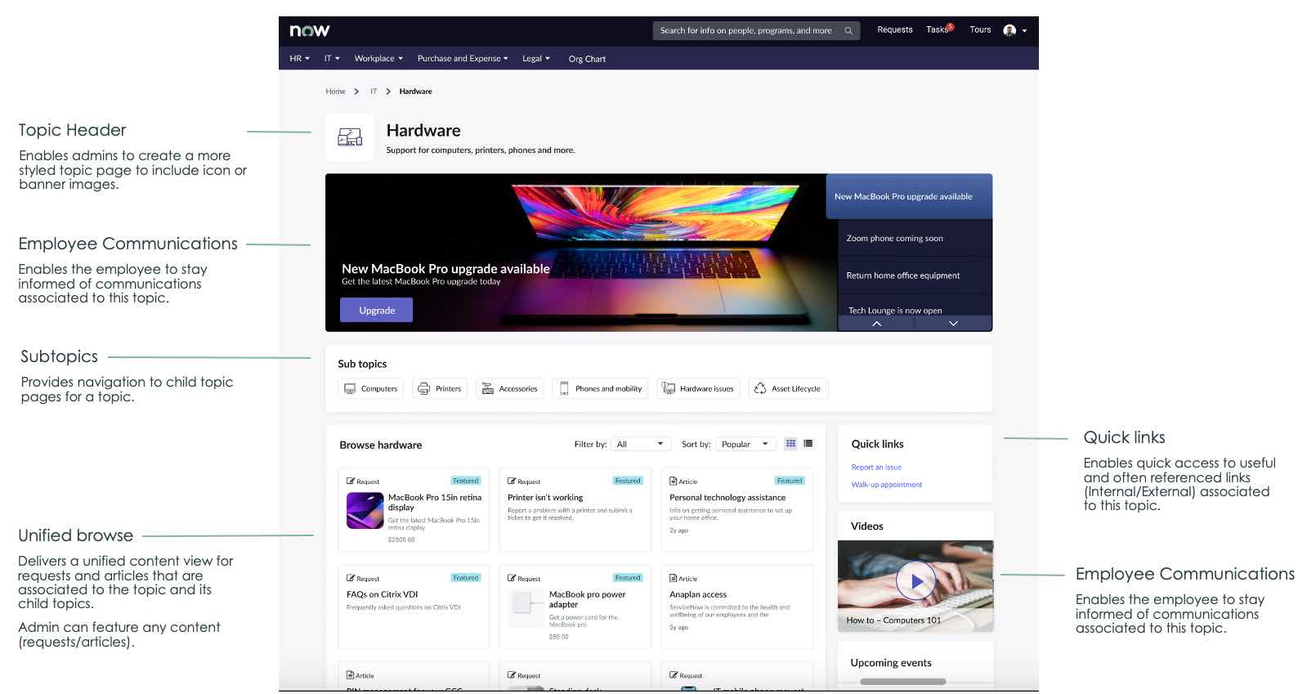Click the request icon on Printer isn't working
Viewport: 1307px width, 694px height.
512,481
